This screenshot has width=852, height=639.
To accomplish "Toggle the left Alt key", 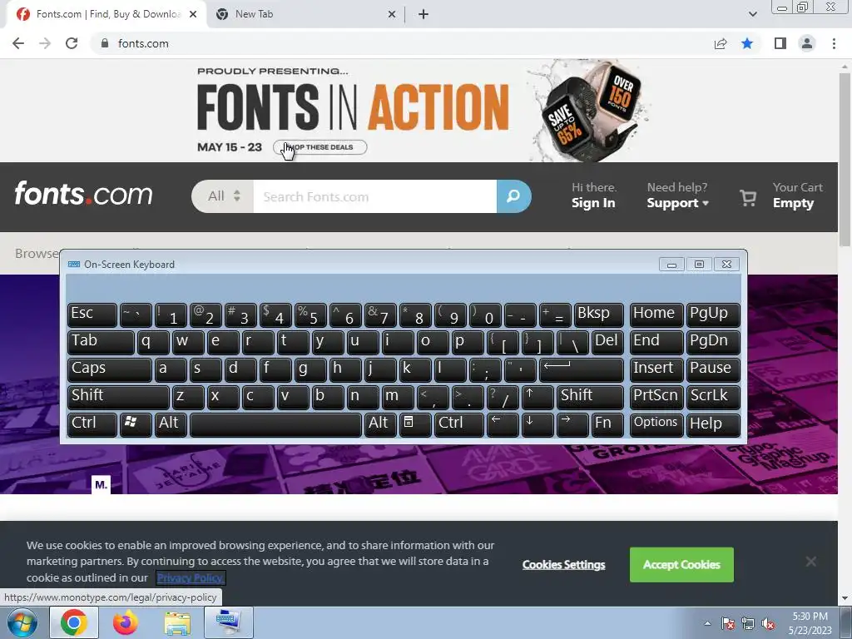I will pyautogui.click(x=171, y=425).
